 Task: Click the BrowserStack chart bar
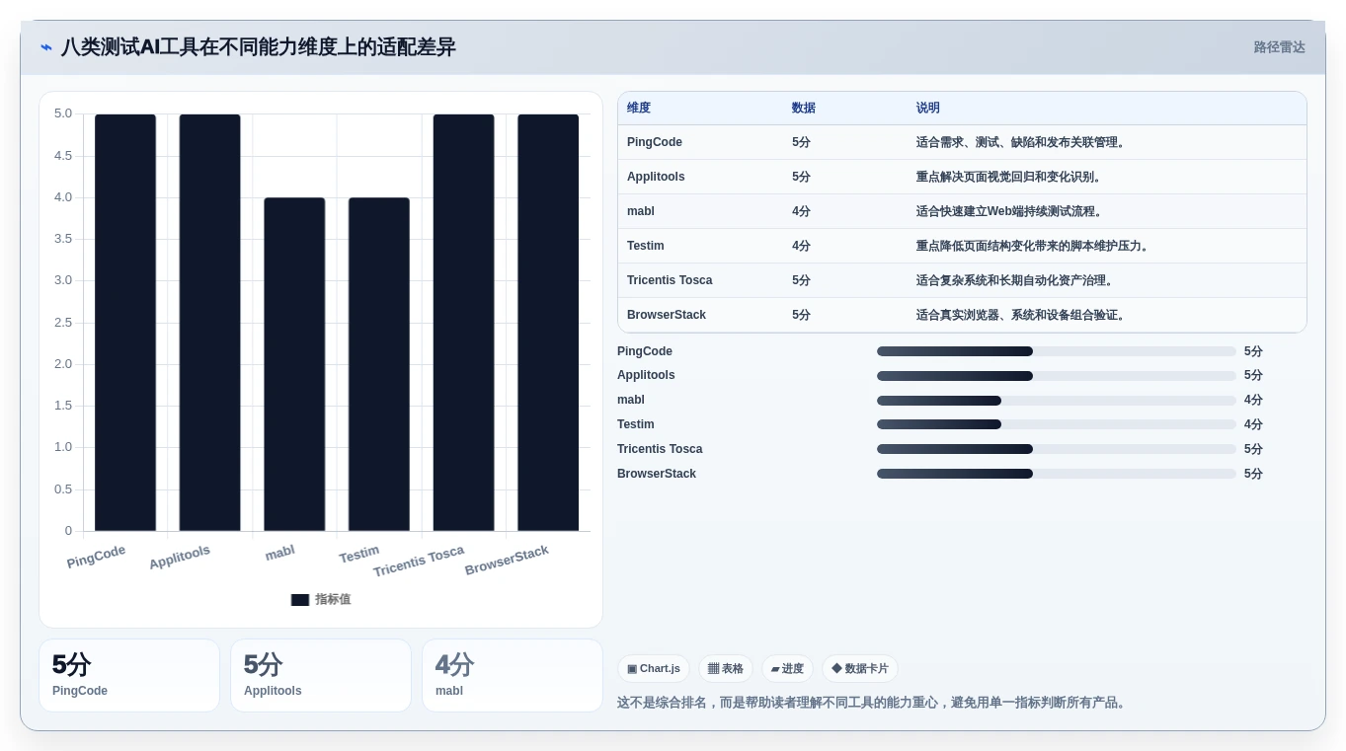[548, 323]
